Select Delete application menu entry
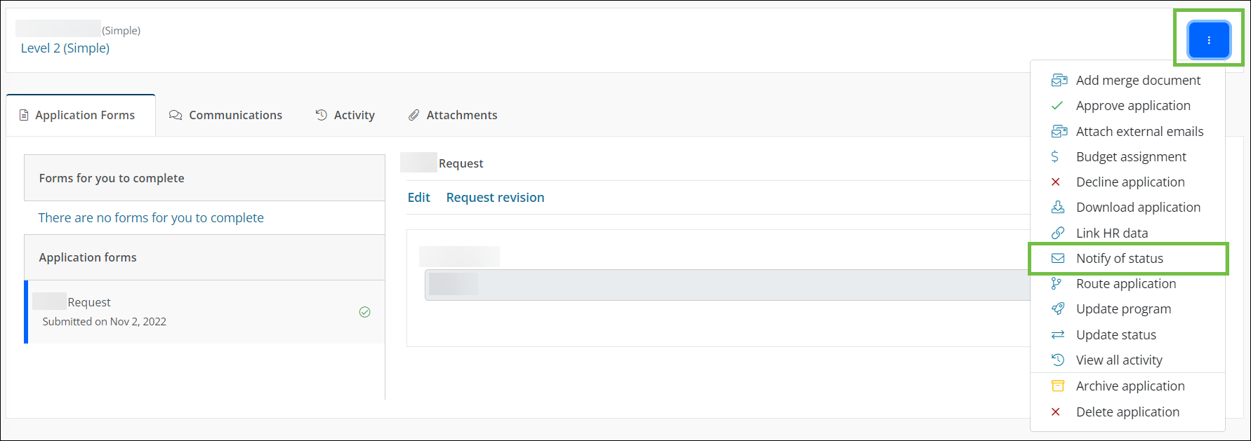Viewport: 1251px width, 441px height. coord(1127,412)
